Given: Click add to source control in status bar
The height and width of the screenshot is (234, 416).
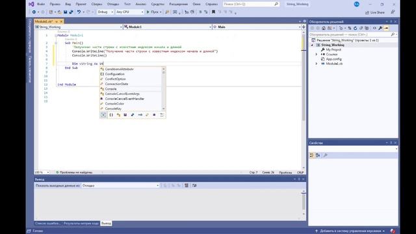Looking at the screenshot, I should (350, 231).
